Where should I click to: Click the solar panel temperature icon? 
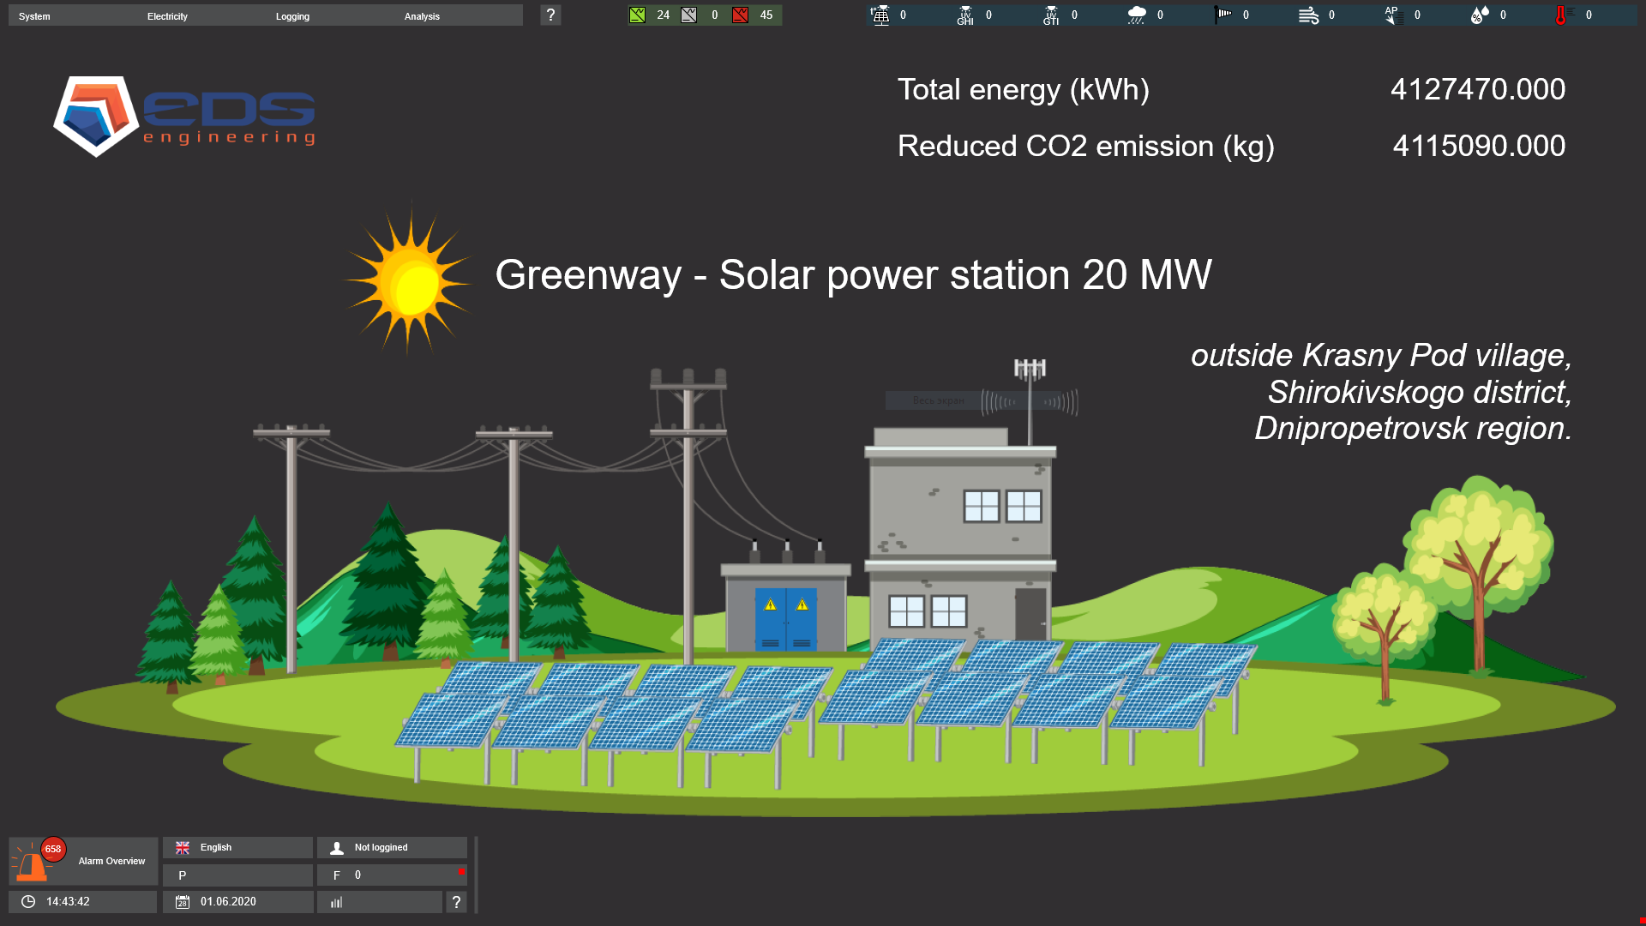pyautogui.click(x=880, y=15)
